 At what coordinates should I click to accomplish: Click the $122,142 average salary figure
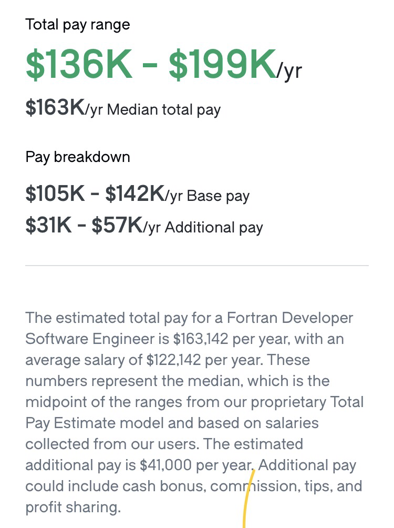[x=173, y=360]
